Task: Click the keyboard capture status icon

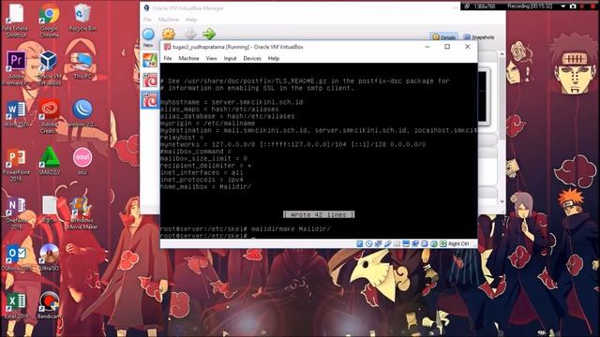Action: (x=443, y=243)
